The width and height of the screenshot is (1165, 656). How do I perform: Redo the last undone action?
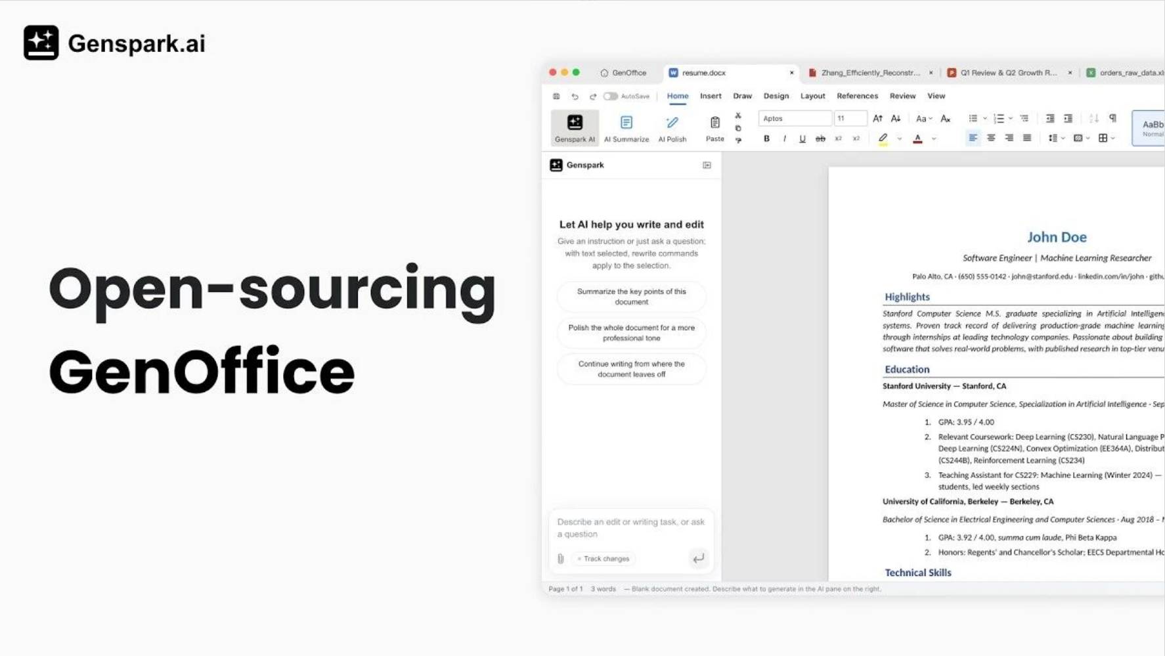(592, 97)
